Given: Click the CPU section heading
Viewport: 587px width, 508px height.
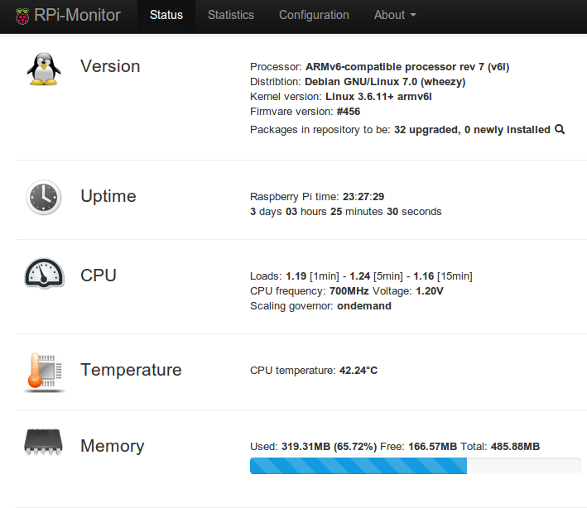Looking at the screenshot, I should coord(99,276).
